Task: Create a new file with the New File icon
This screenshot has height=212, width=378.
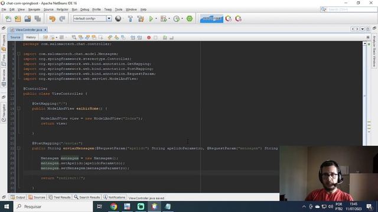Action: click(8, 19)
